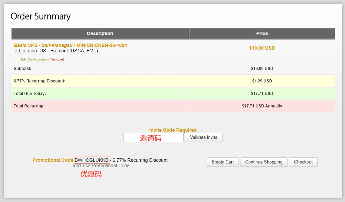The width and height of the screenshot is (345, 202).
Task: Click the 6.77% Recurring Discount row label
Action: click(39, 81)
